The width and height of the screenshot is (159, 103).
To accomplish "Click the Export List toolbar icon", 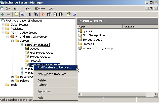I will pyautogui.click(x=61, y=14).
